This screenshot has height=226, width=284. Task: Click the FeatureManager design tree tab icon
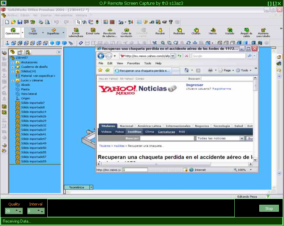click(x=12, y=52)
